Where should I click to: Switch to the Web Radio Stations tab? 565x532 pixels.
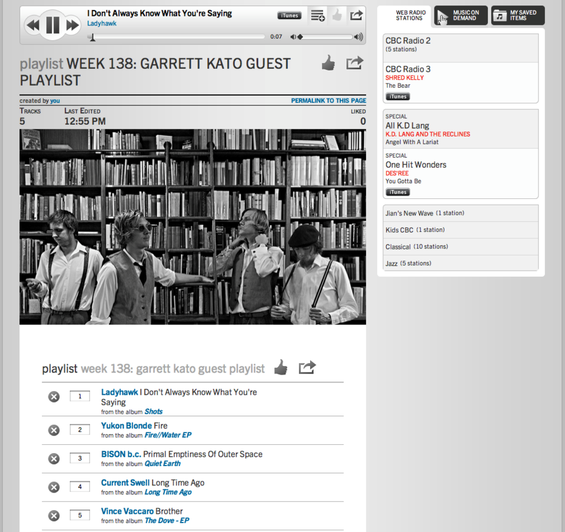click(404, 15)
